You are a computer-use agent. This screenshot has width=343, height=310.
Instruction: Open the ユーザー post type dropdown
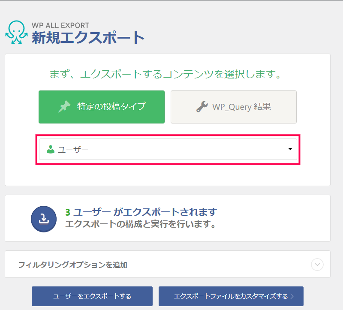[x=168, y=149]
